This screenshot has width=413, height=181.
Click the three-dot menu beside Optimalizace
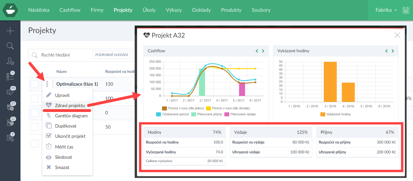pos(47,84)
